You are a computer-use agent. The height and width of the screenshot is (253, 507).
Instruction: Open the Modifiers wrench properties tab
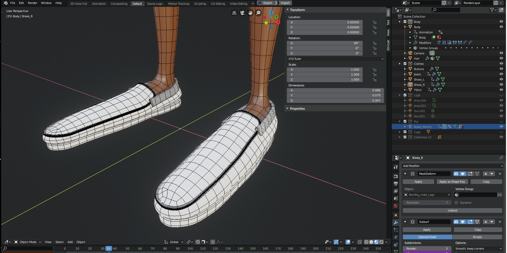point(396,223)
